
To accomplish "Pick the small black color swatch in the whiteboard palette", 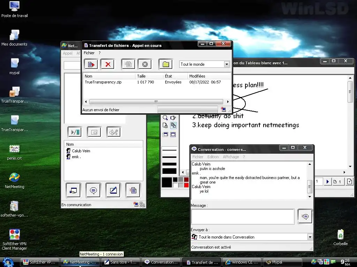I will (175, 180).
